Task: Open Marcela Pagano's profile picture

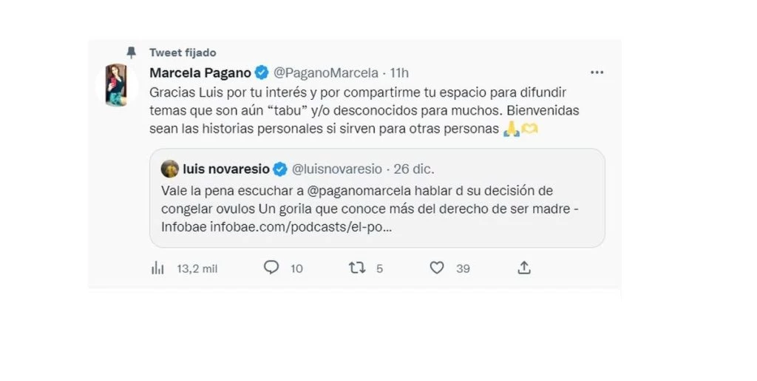Action: (x=116, y=85)
